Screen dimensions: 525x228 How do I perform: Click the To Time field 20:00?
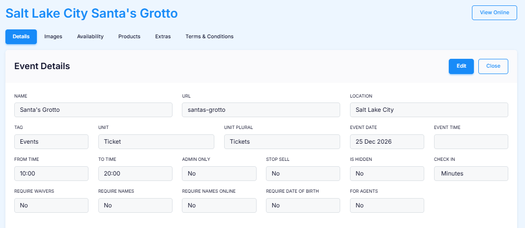click(135, 174)
